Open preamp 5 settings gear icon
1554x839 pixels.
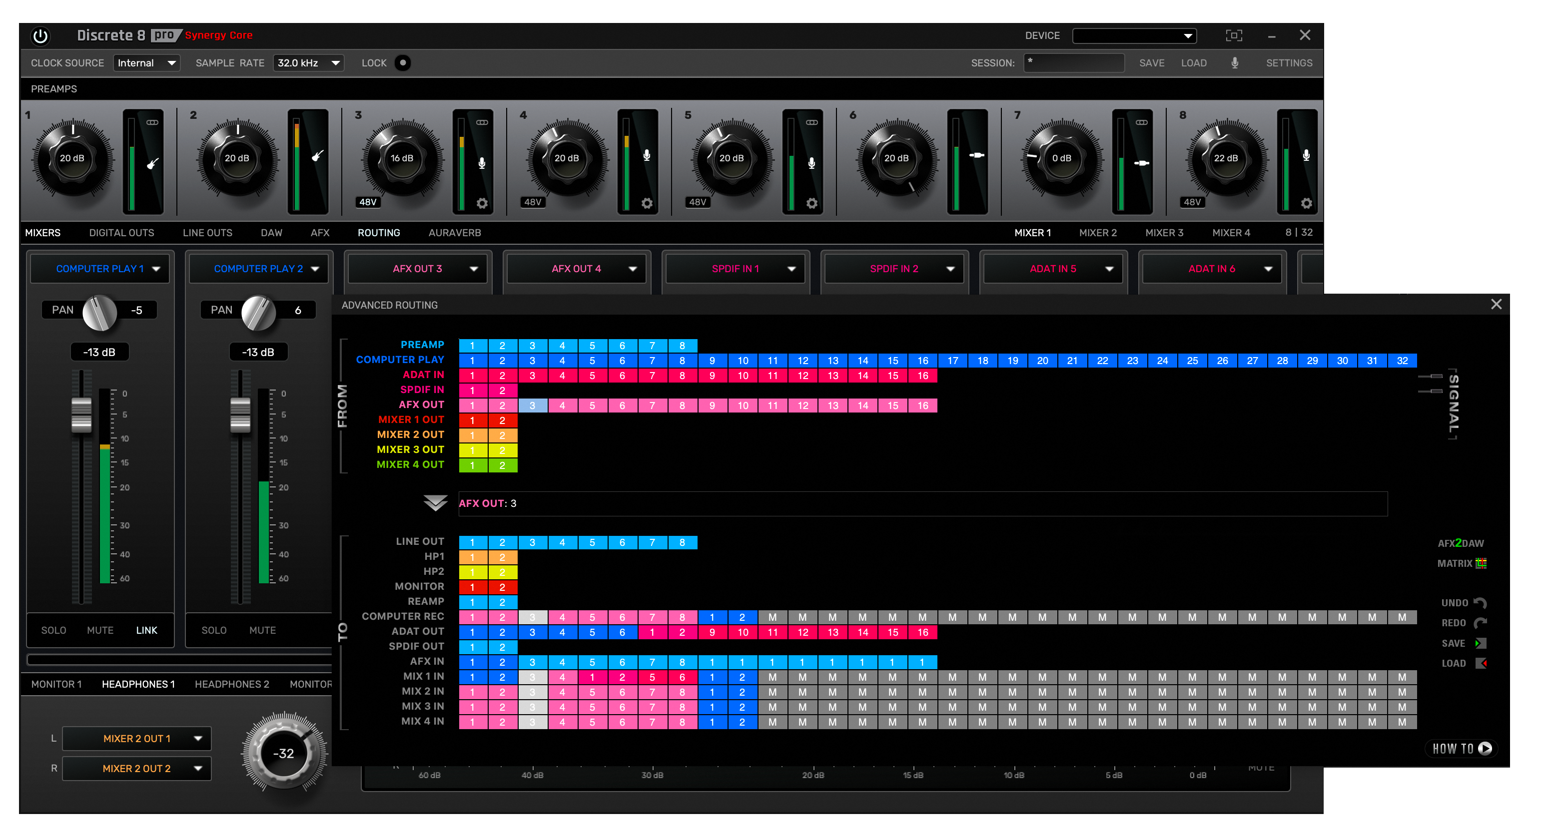click(812, 203)
